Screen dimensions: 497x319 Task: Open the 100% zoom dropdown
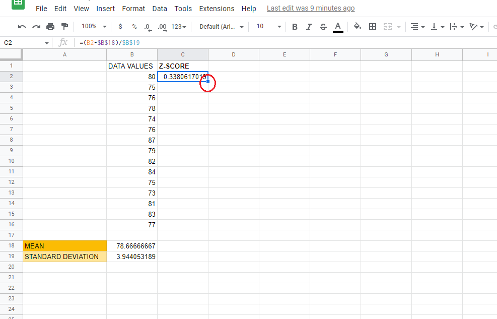(x=94, y=26)
